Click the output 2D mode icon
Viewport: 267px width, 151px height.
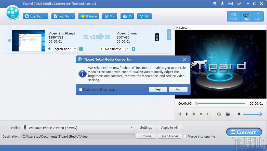pos(108,37)
